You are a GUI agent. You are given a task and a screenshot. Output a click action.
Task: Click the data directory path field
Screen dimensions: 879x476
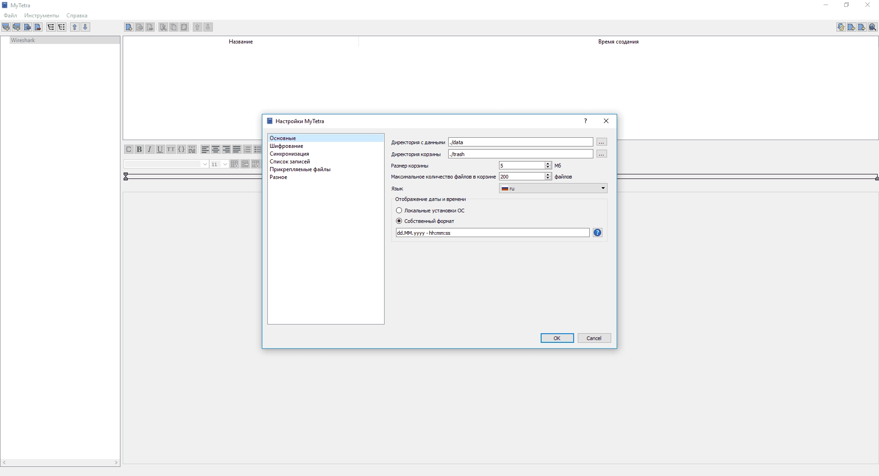[521, 142]
